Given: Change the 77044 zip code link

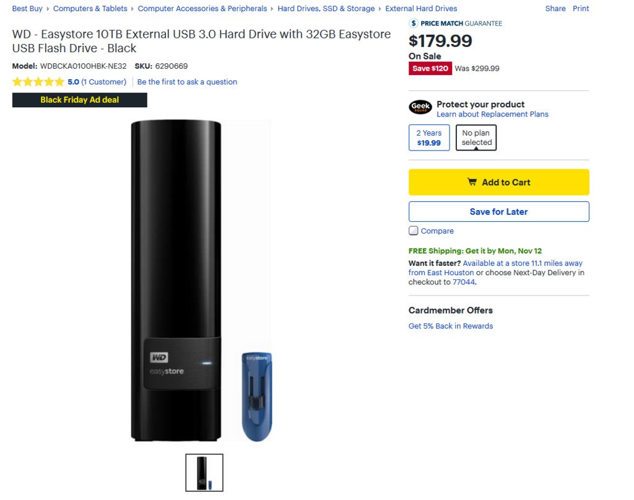Looking at the screenshot, I should (x=463, y=282).
